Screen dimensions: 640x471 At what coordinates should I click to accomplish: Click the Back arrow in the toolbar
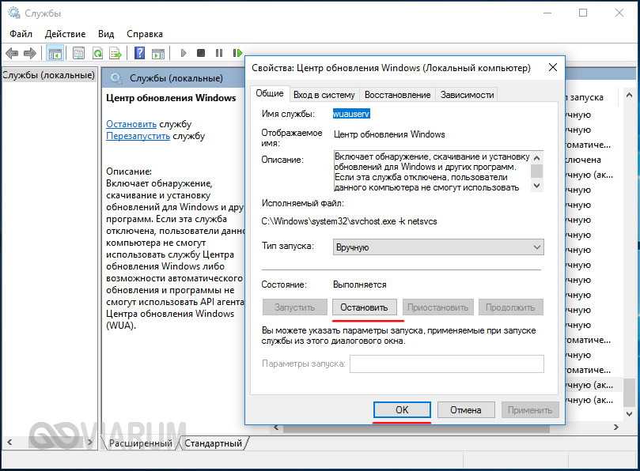click(x=12, y=53)
